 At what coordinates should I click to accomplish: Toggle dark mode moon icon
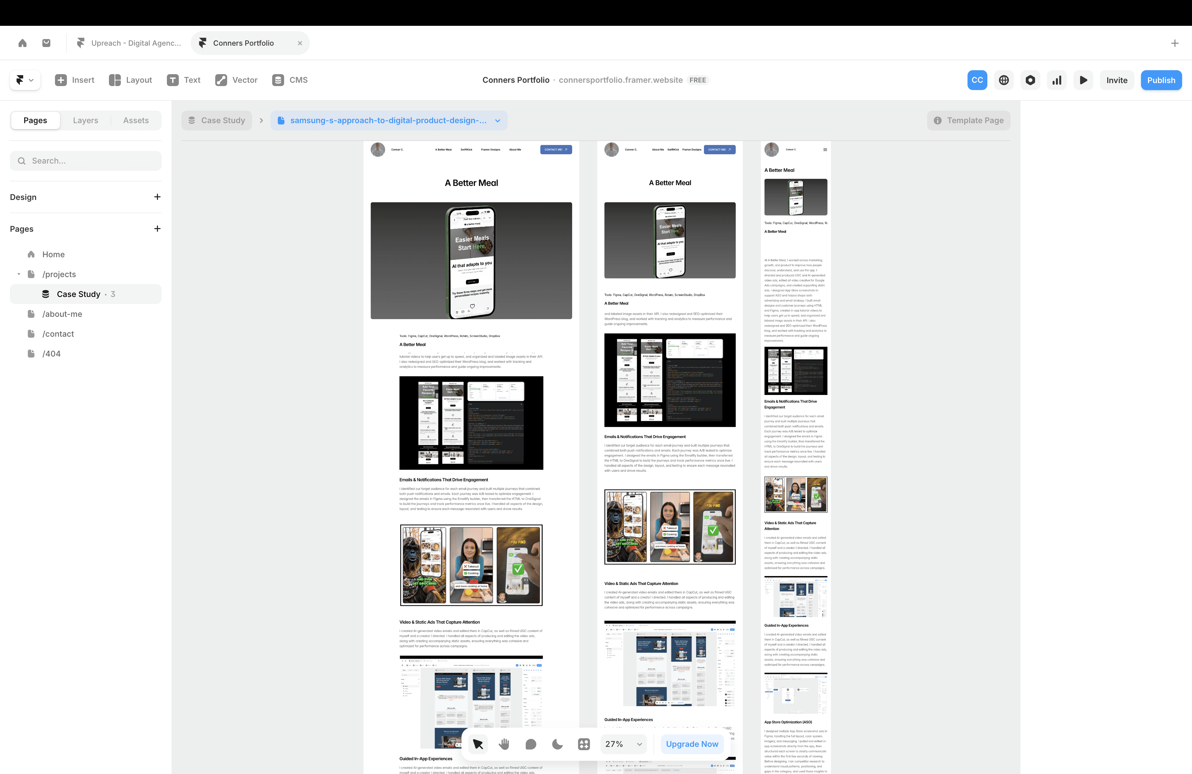(557, 744)
